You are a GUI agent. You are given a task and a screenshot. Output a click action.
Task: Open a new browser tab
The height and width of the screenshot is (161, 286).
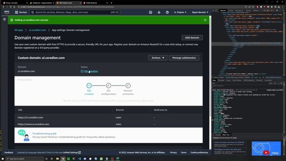pyautogui.click(x=111, y=3)
